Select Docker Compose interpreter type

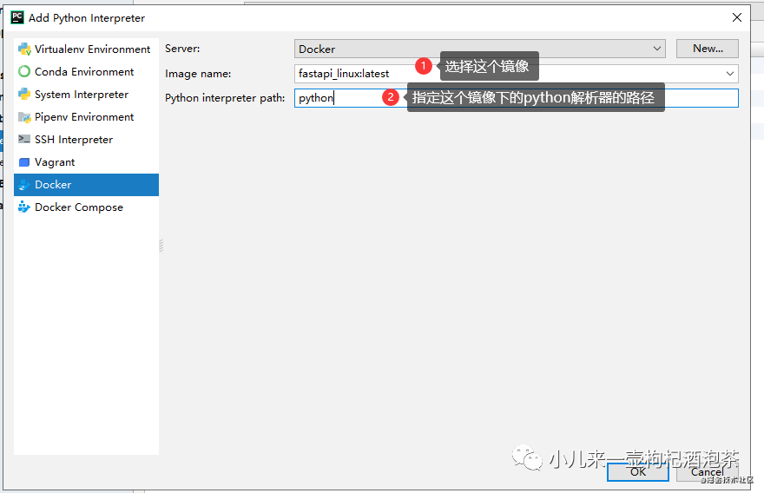coord(86,207)
